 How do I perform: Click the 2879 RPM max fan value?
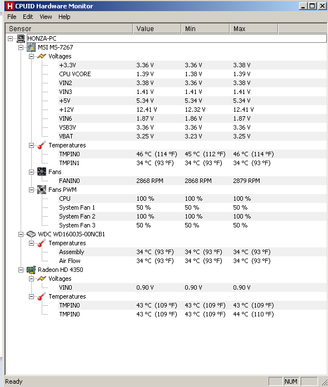pyautogui.click(x=246, y=181)
